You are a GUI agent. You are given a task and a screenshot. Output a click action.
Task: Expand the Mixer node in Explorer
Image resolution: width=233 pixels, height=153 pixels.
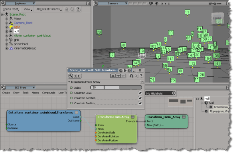point(6,19)
